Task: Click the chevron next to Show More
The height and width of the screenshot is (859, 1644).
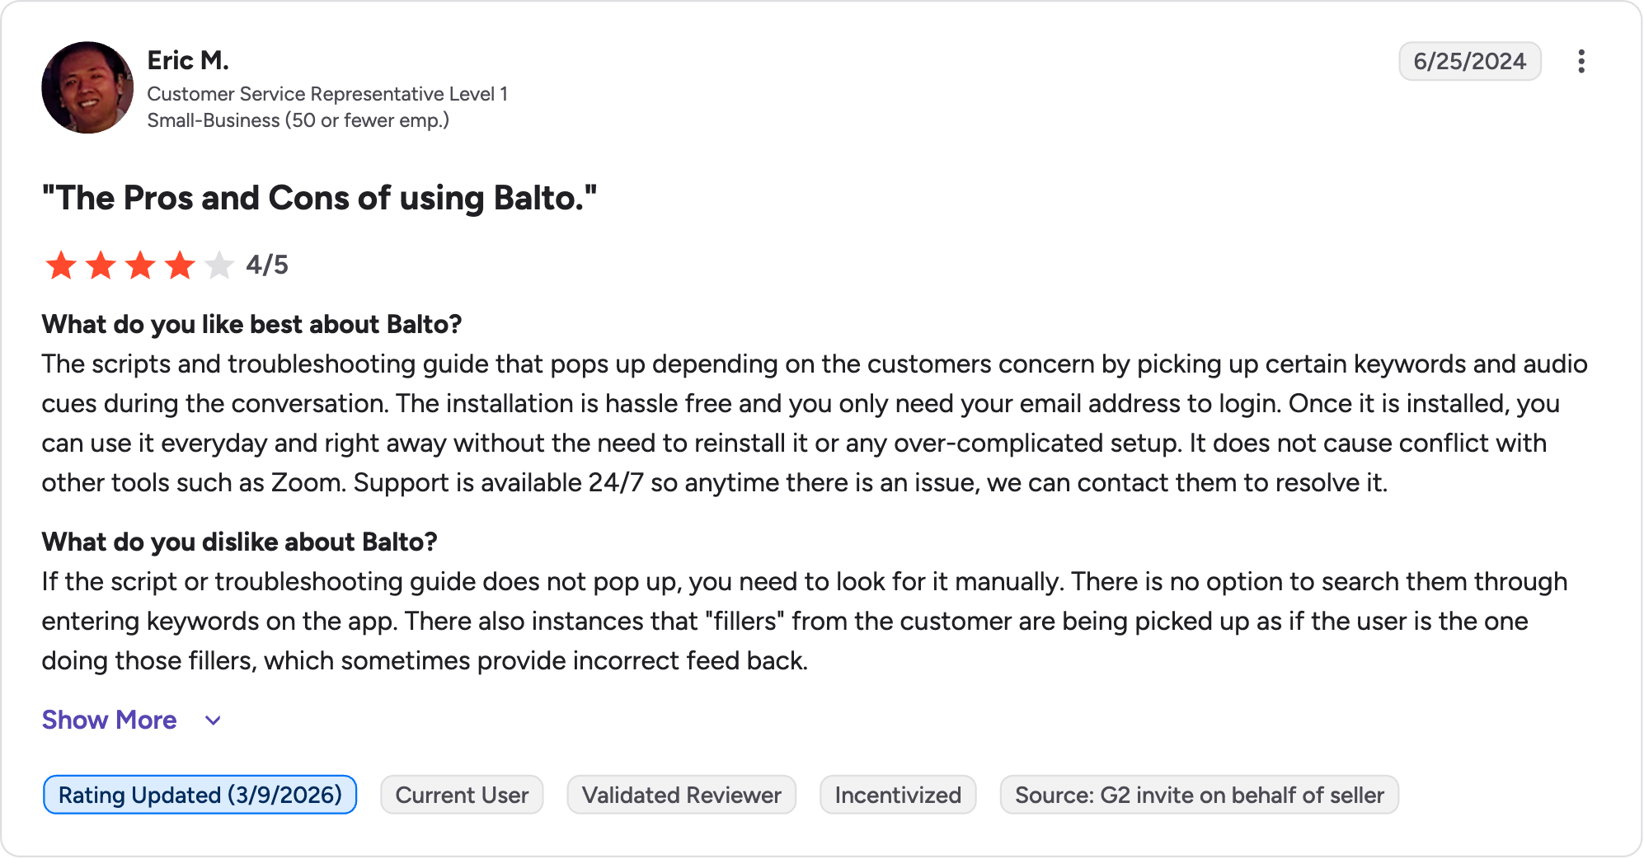Action: 213,721
